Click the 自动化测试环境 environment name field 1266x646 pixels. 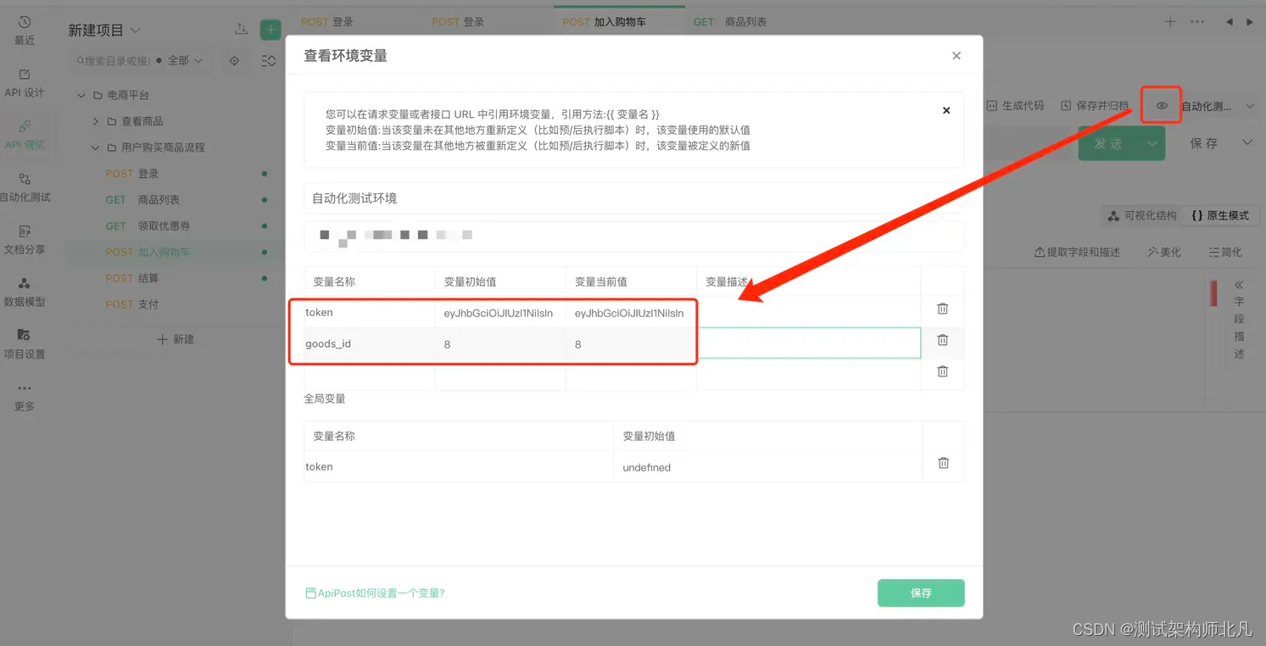pyautogui.click(x=634, y=198)
